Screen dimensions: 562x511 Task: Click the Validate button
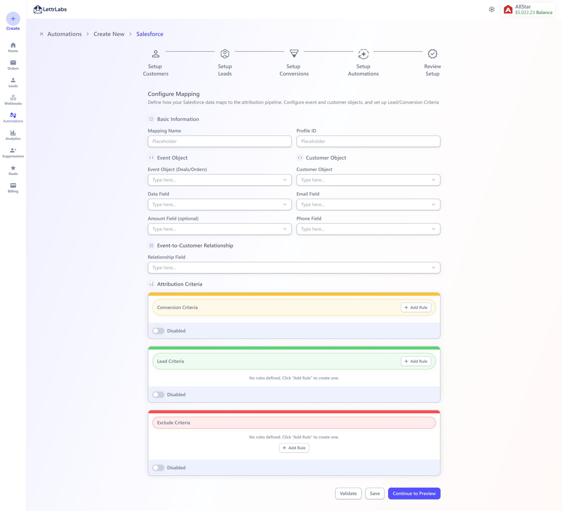[348, 493]
